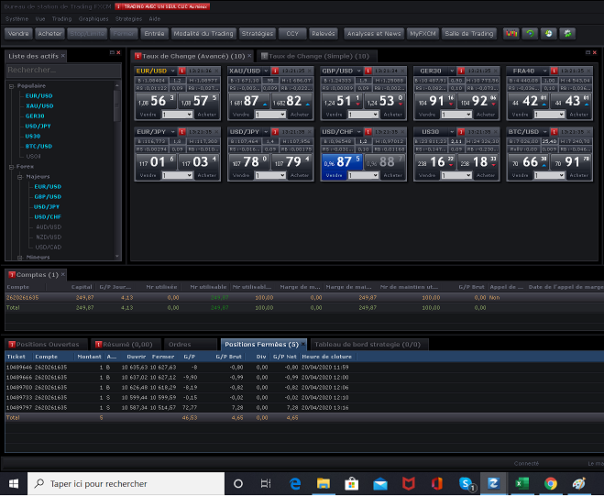Click the last toolbar icon on the right

(x=568, y=33)
